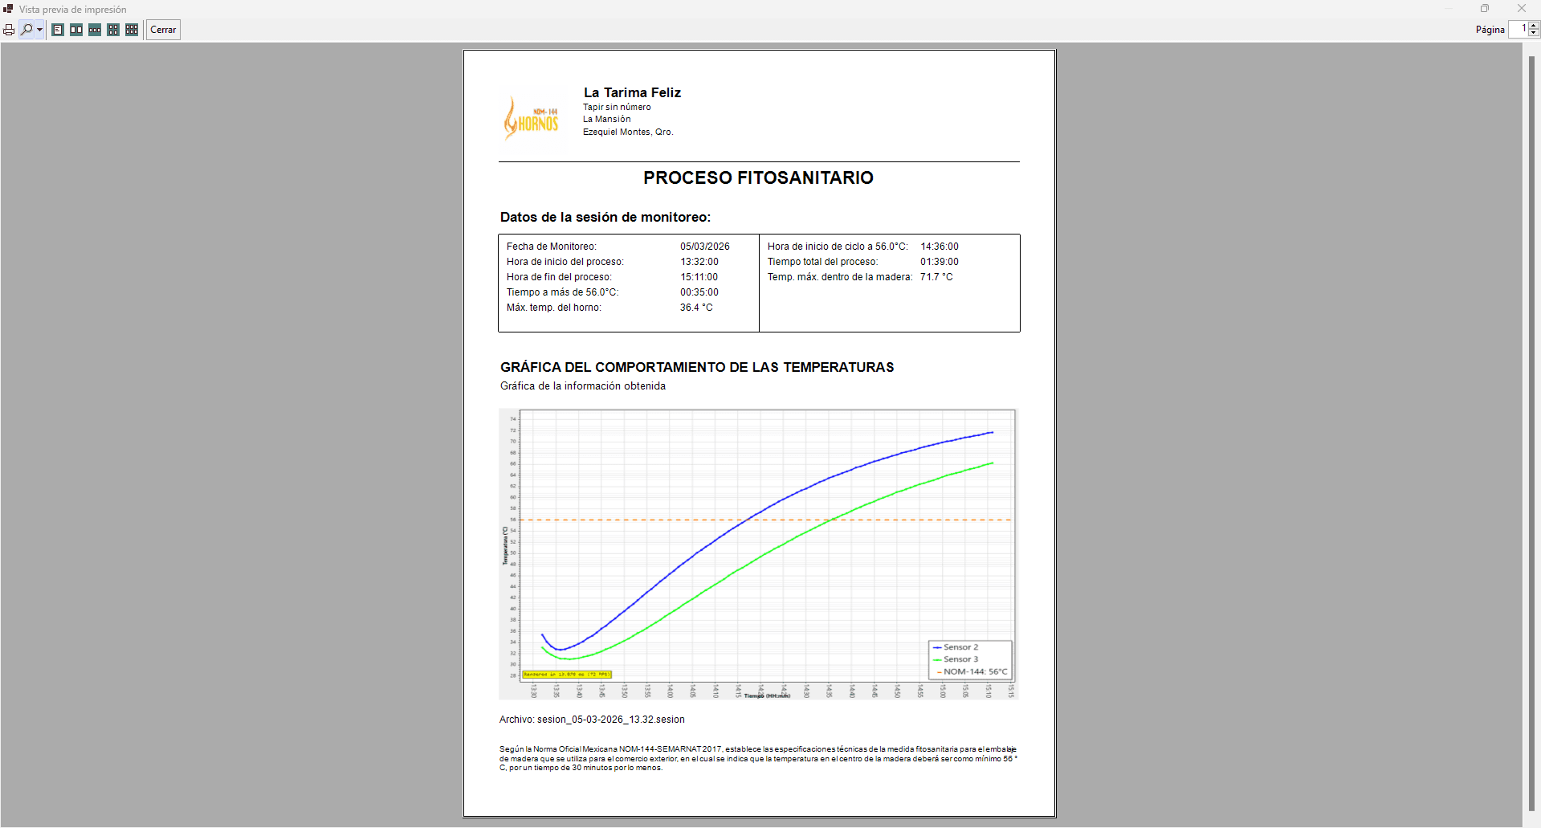The width and height of the screenshot is (1541, 828).
Task: Click the 'Fecha de Monitoreo:' label
Action: click(552, 247)
